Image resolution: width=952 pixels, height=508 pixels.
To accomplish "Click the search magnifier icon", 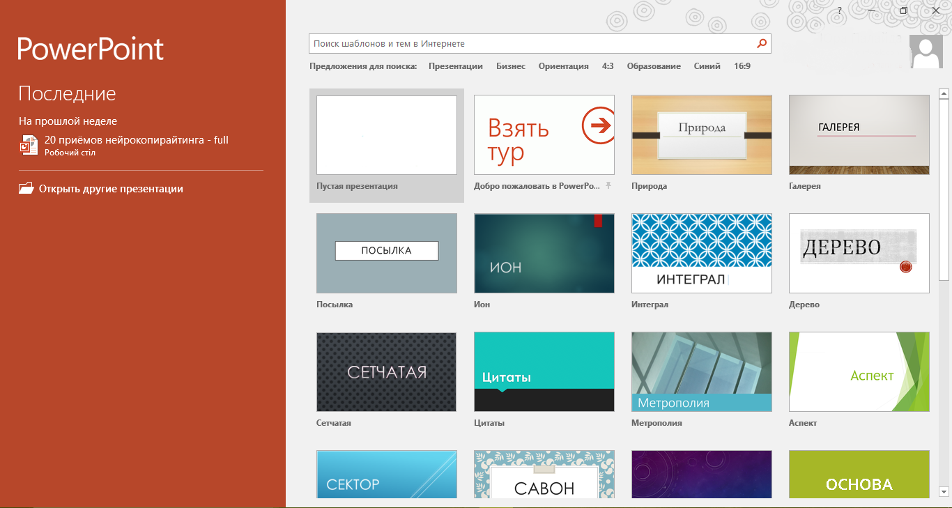I will click(762, 44).
